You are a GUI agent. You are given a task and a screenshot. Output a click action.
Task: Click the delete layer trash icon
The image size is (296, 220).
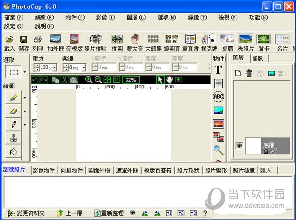(x=249, y=73)
